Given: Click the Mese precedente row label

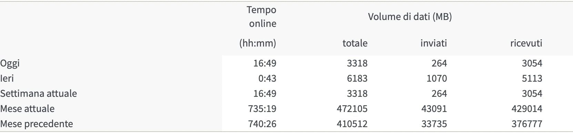Looking at the screenshot, I should pos(37,124).
